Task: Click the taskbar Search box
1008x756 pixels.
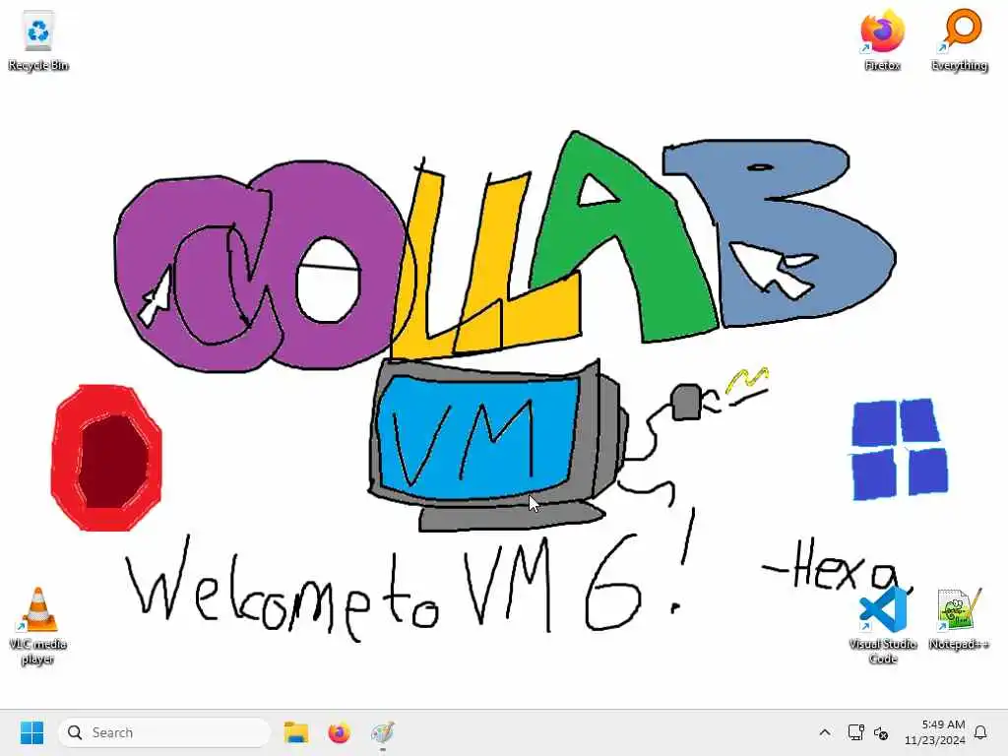Action: 164,732
